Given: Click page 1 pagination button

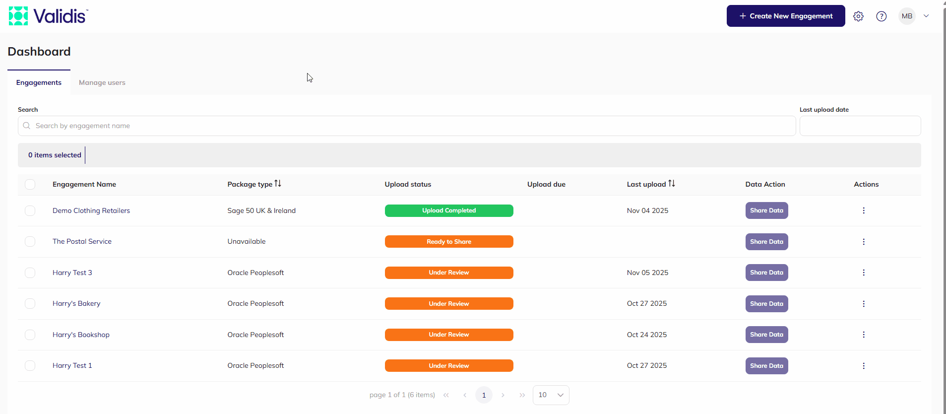Looking at the screenshot, I should pyautogui.click(x=484, y=395).
